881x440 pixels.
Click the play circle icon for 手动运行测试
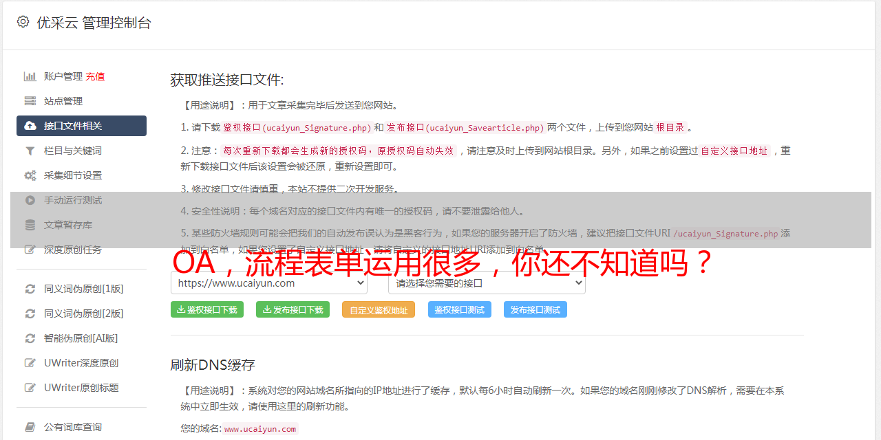coord(30,200)
